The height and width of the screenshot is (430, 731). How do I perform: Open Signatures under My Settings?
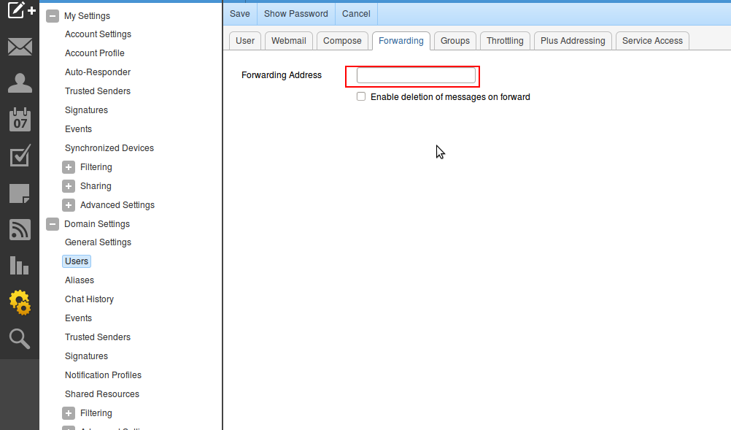tap(86, 110)
